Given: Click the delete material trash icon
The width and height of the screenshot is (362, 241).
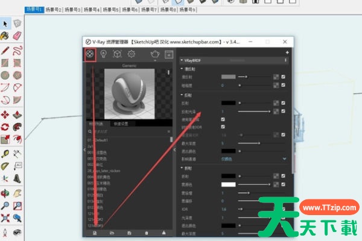Looking at the screenshot, I should 147,233.
